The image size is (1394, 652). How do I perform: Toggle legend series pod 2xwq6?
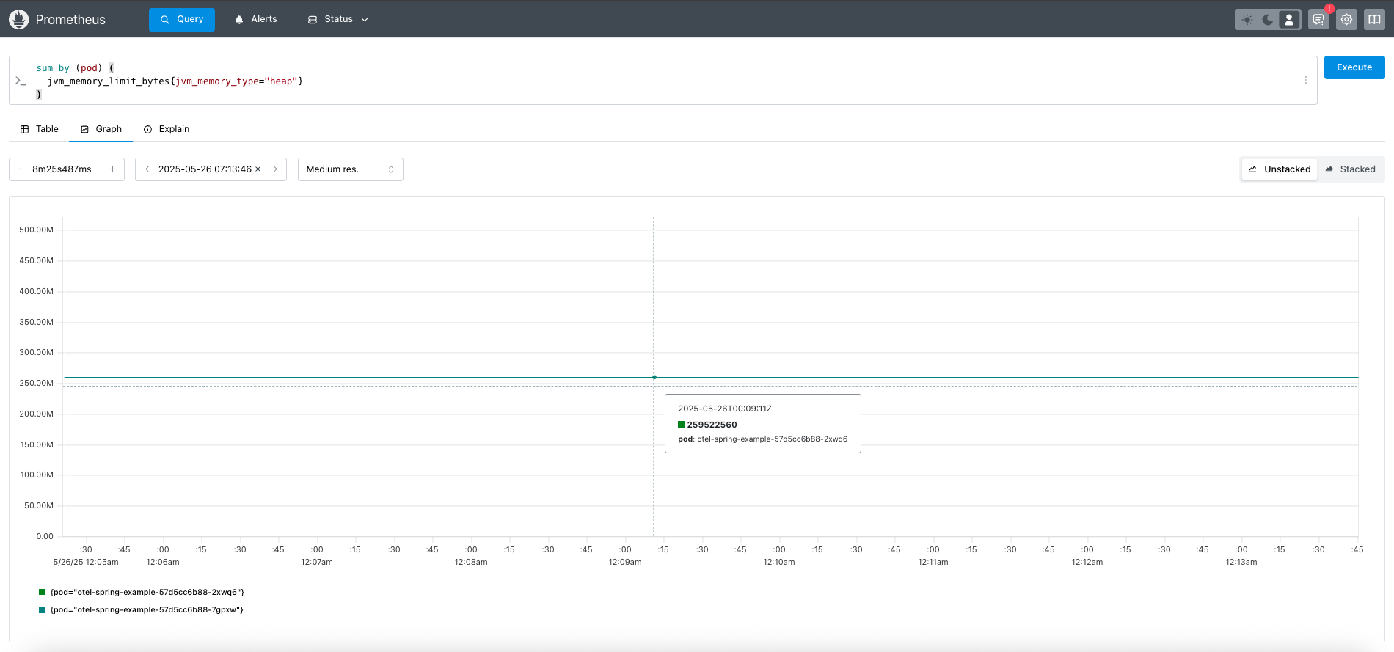point(147,592)
